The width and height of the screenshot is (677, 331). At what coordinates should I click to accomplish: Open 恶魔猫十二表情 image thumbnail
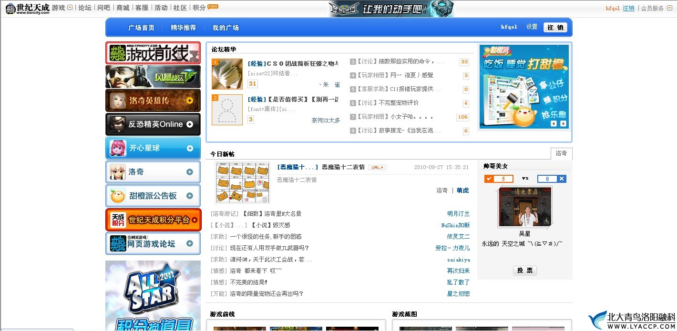[242, 183]
